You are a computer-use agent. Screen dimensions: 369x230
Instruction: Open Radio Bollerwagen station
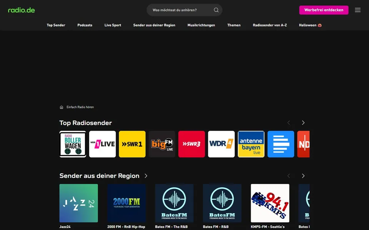[x=73, y=144]
